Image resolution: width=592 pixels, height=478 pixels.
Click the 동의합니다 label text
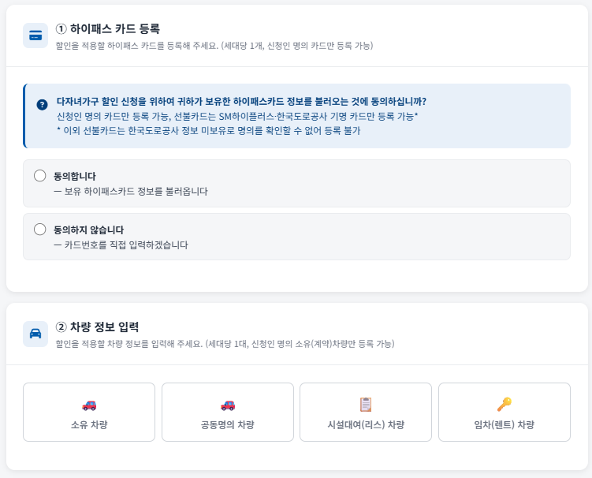[x=75, y=176]
